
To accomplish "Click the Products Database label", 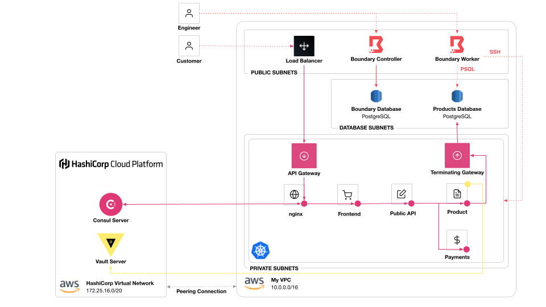I will (457, 109).
